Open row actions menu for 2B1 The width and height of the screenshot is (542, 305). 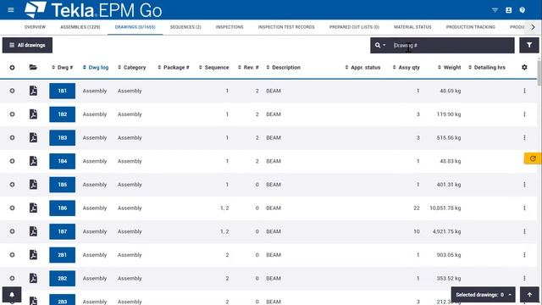[x=524, y=255]
